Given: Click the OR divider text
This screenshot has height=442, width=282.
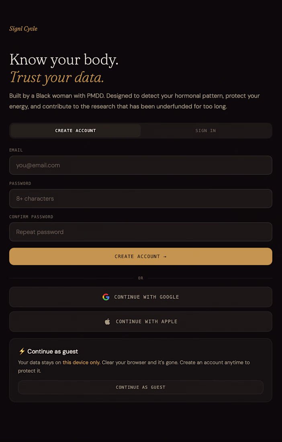Looking at the screenshot, I should tap(141, 278).
